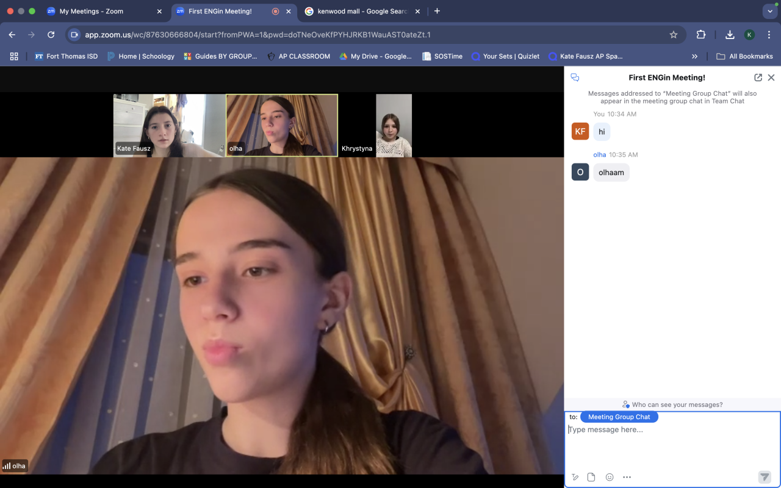Viewport: 781px width, 488px height.
Task: Open the Kate Fausz AP Spa bookmark
Action: (x=585, y=56)
